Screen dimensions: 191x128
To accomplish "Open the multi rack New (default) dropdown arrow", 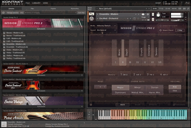I will 97,9.
